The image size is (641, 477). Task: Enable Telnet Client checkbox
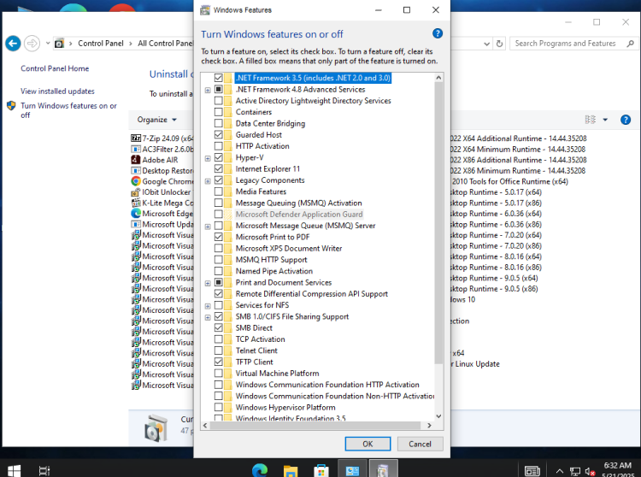pos(218,350)
